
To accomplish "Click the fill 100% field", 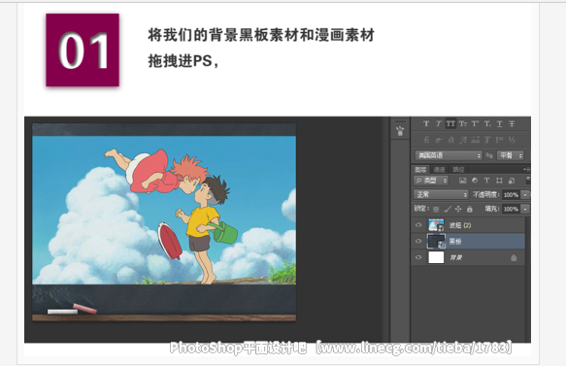I will point(511,209).
